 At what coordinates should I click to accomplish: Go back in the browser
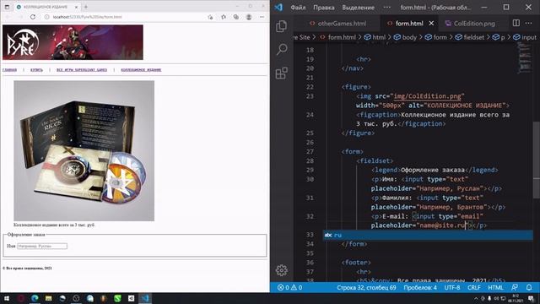(8, 17)
